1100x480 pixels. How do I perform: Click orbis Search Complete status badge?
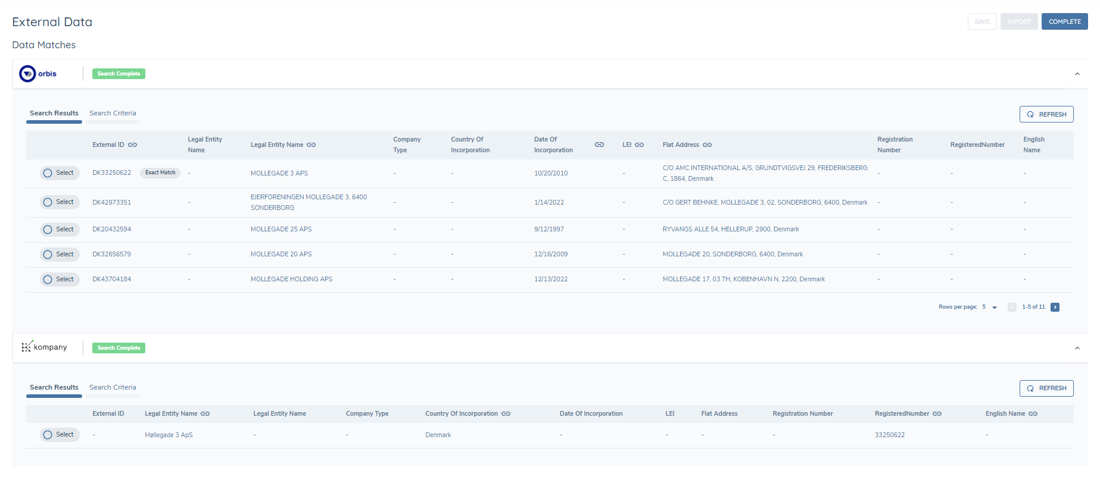119,74
